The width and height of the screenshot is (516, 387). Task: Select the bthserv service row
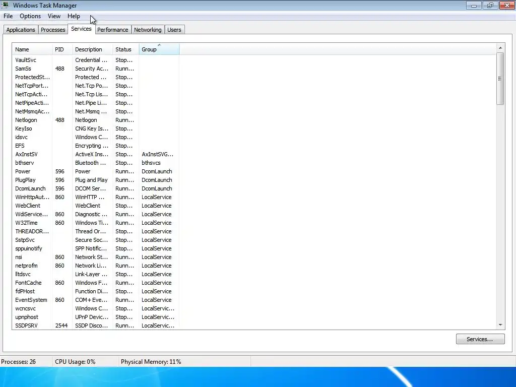(x=95, y=163)
